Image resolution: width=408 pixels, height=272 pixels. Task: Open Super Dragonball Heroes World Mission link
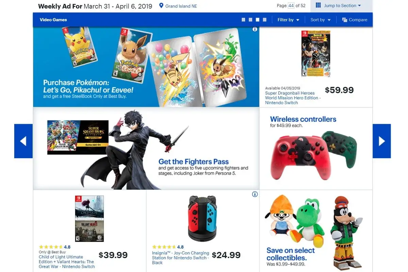(292, 98)
